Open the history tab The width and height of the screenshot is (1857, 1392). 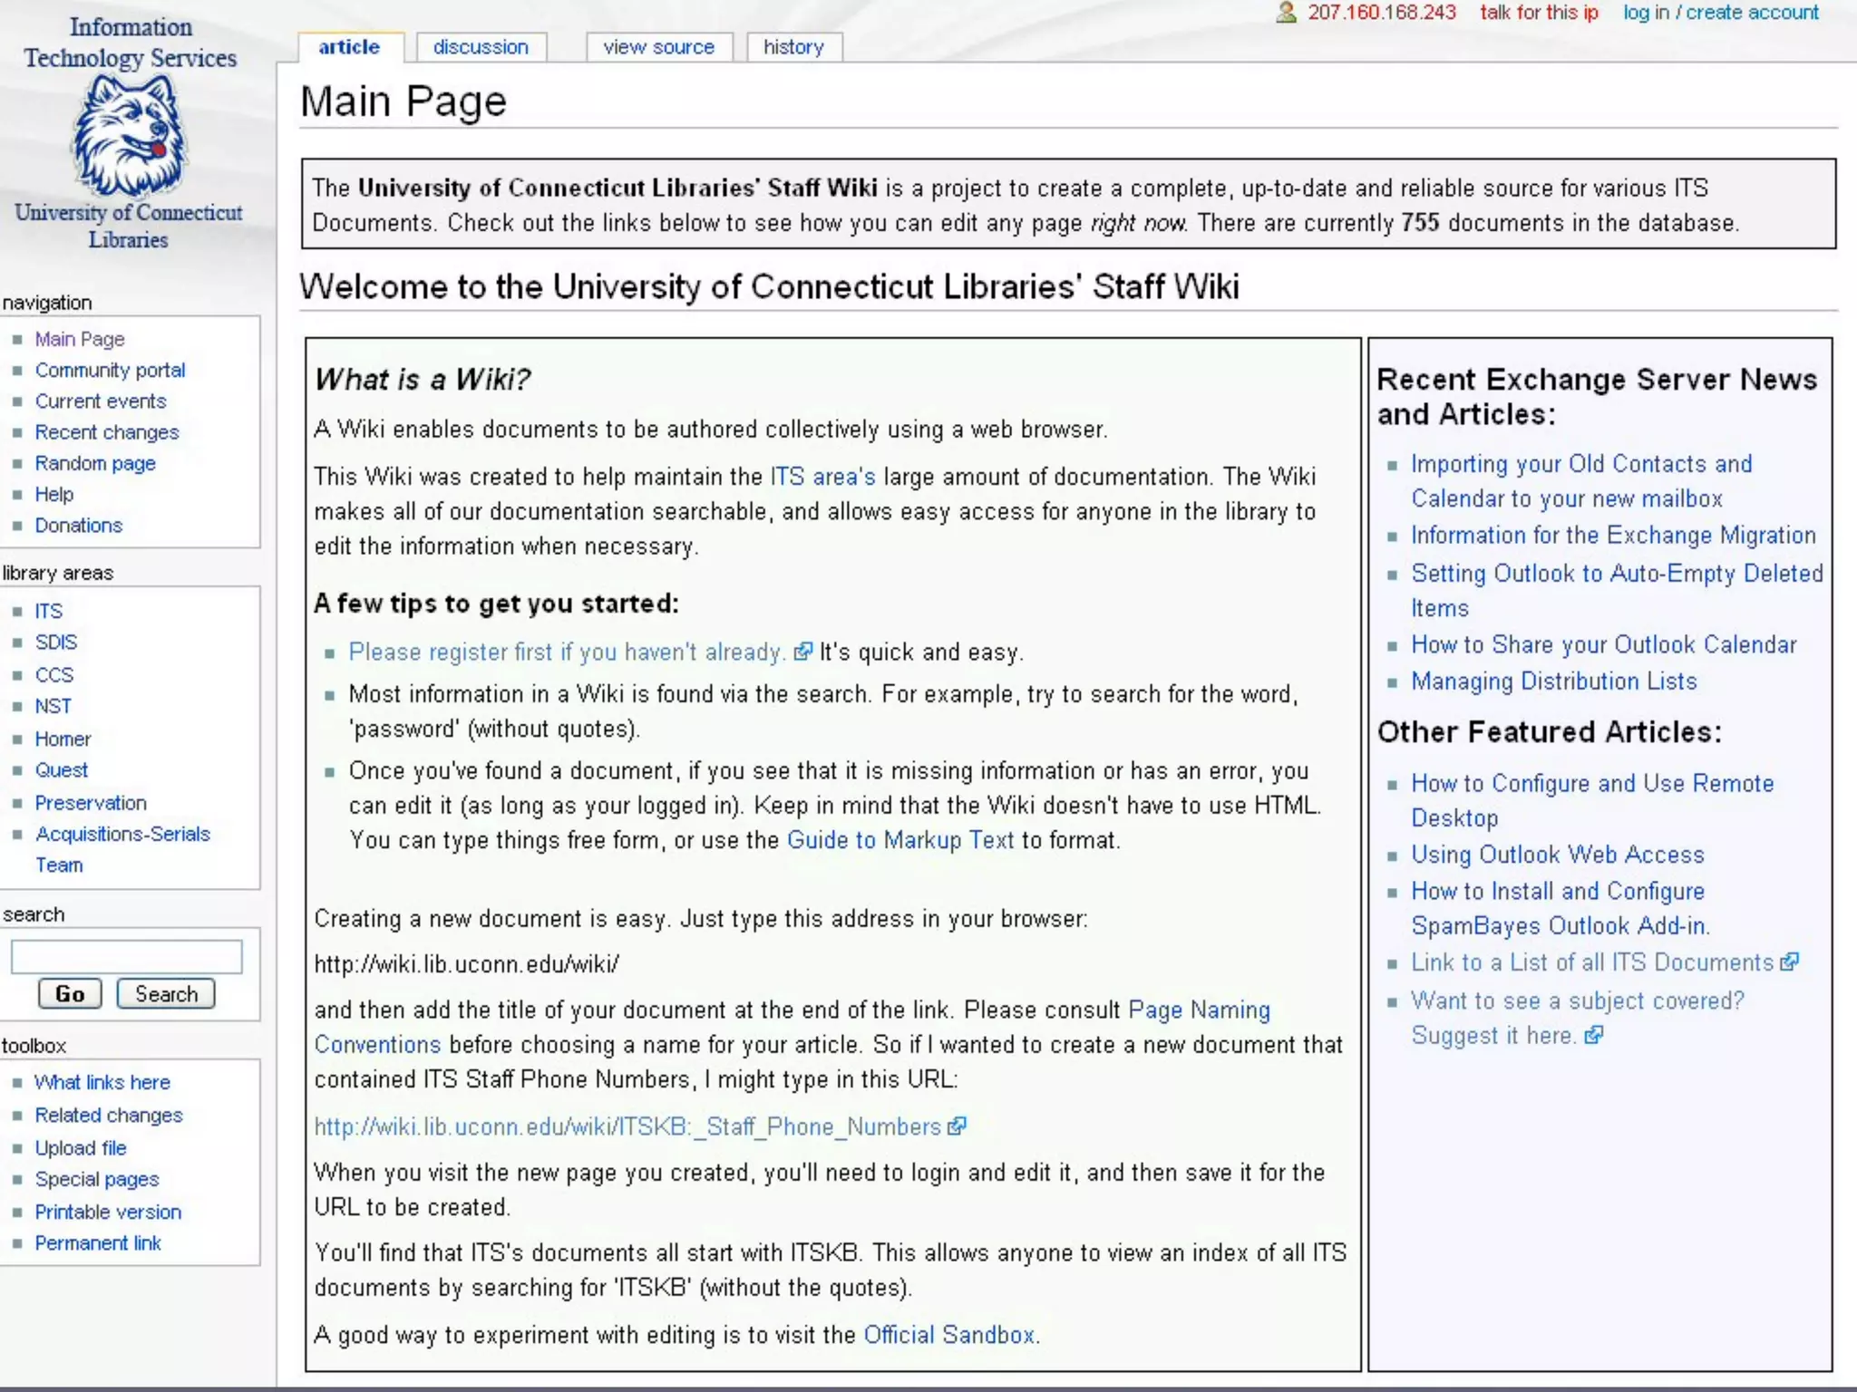793,47
